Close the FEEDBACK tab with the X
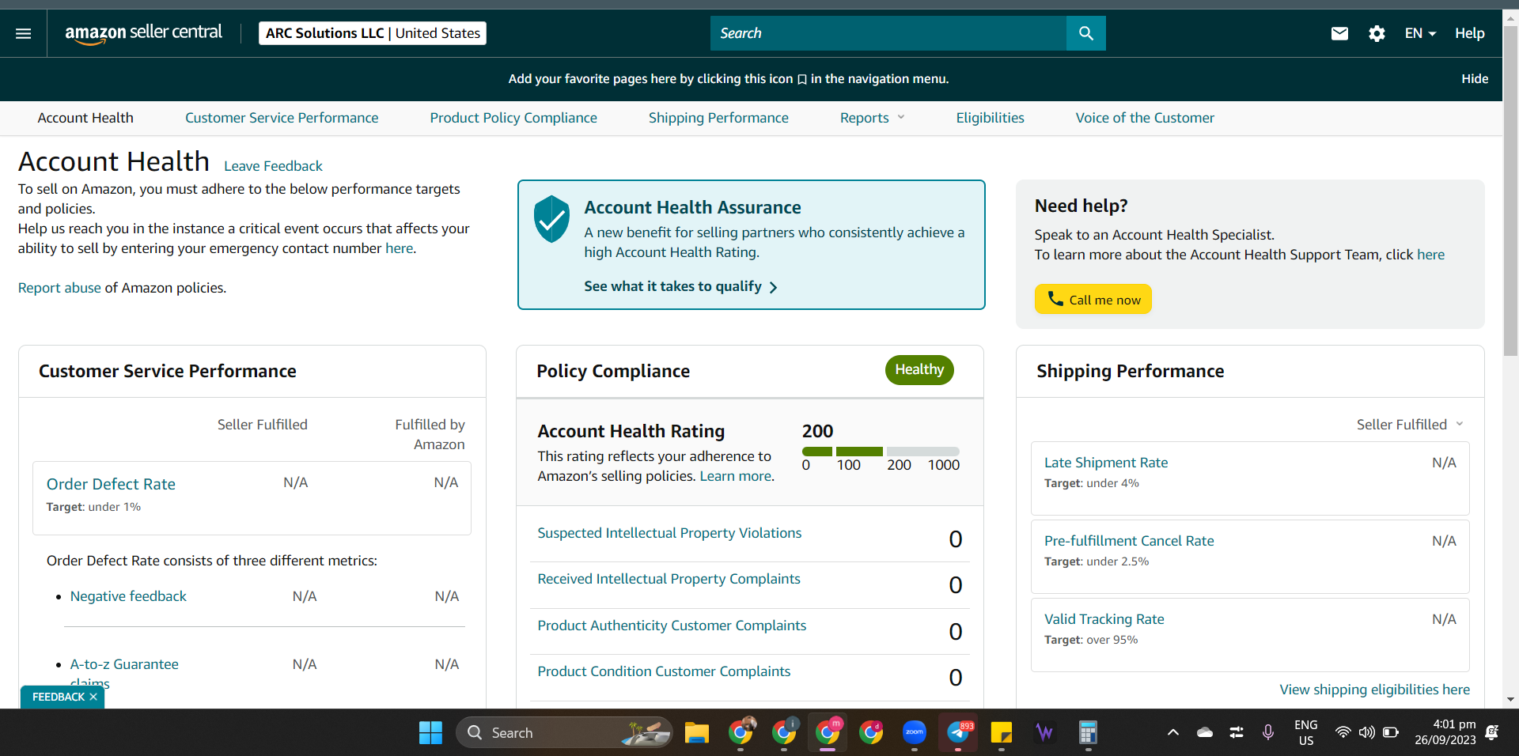This screenshot has height=756, width=1519. (x=93, y=697)
